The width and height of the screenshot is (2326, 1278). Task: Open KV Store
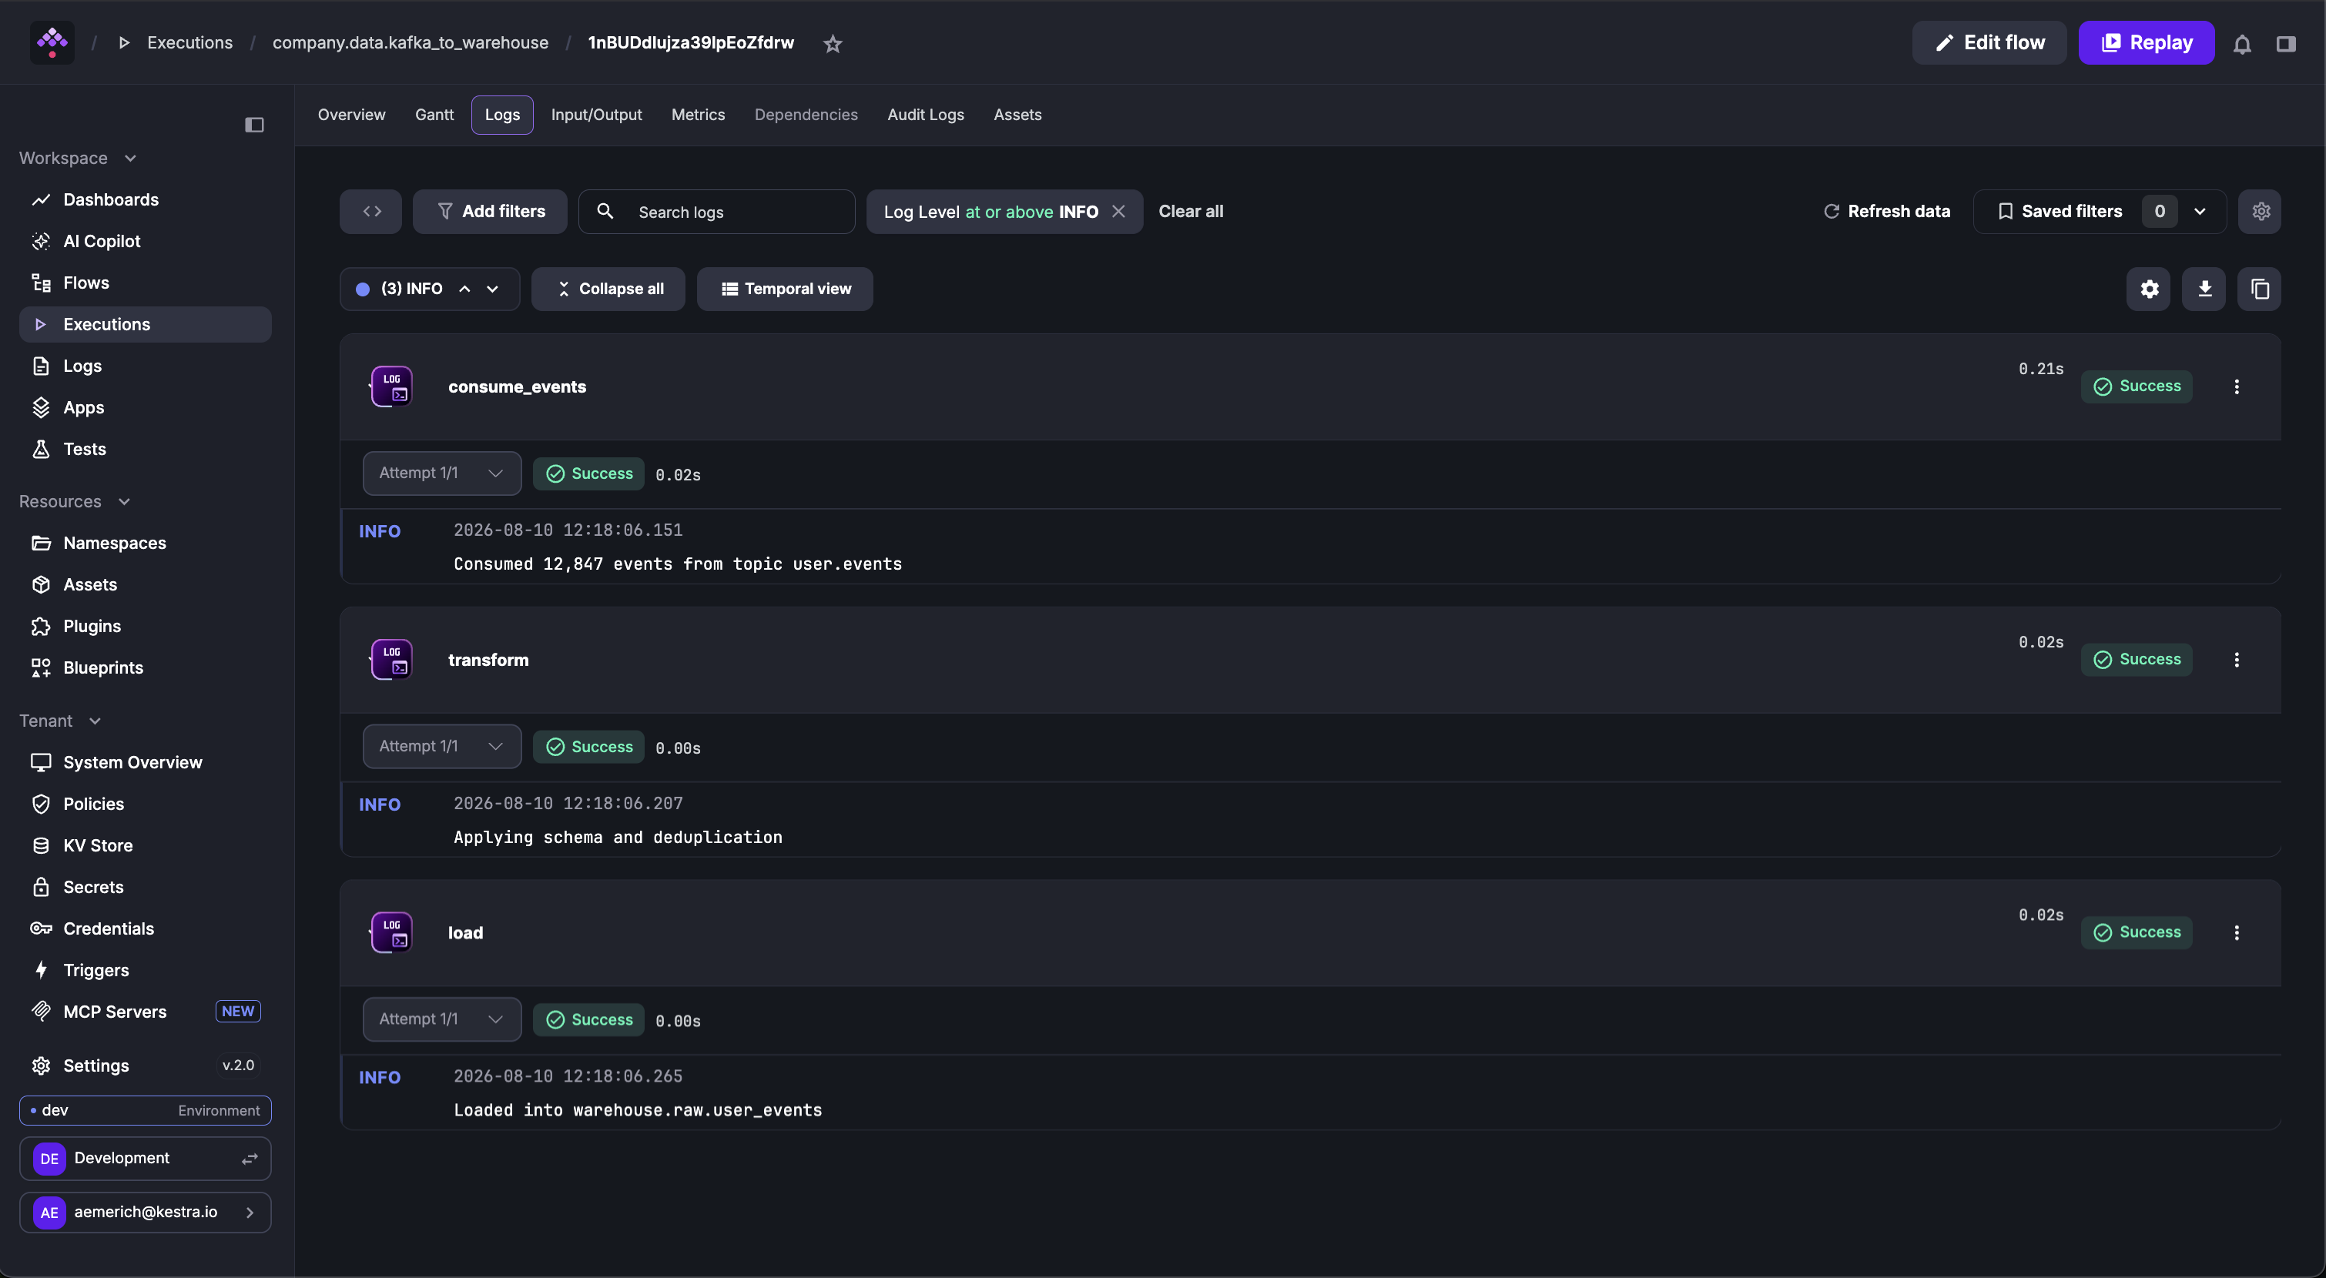[x=146, y=845]
